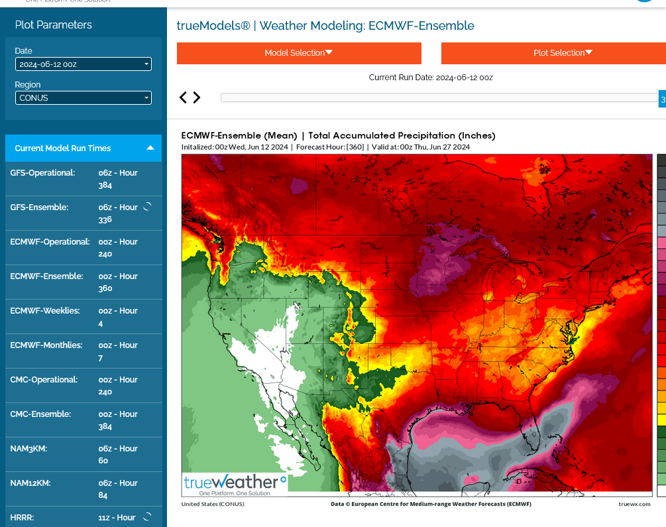666x527 pixels.
Task: Click the blue forecast hour slider handle
Action: pos(662,99)
